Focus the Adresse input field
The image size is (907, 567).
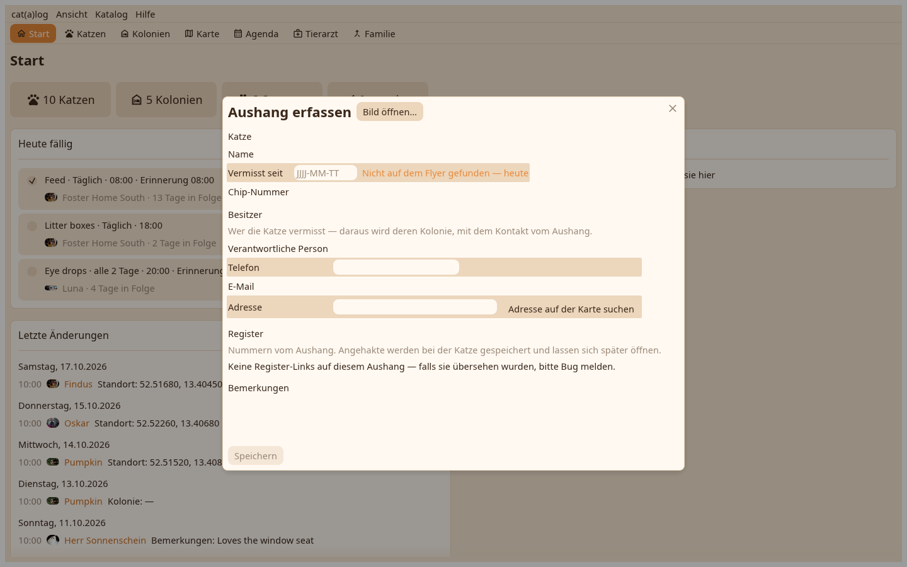point(415,307)
